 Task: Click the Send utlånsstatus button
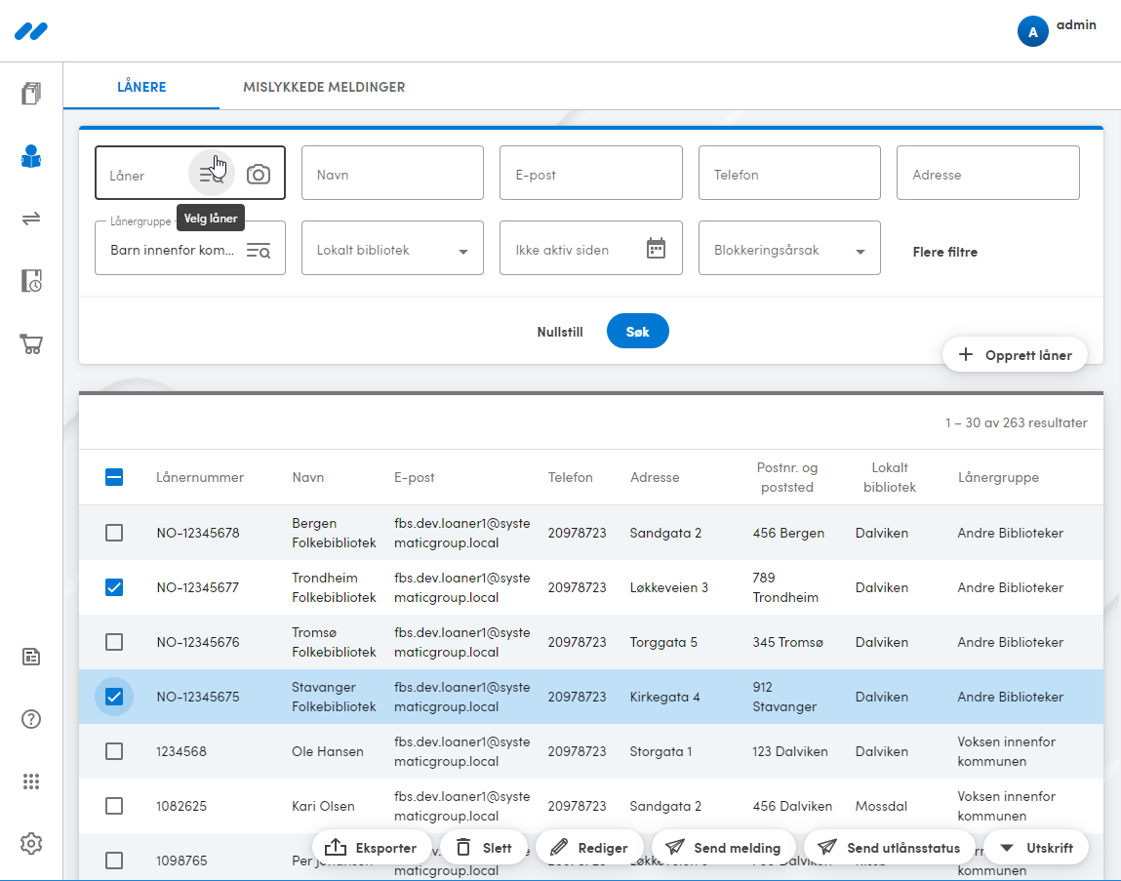(x=890, y=848)
